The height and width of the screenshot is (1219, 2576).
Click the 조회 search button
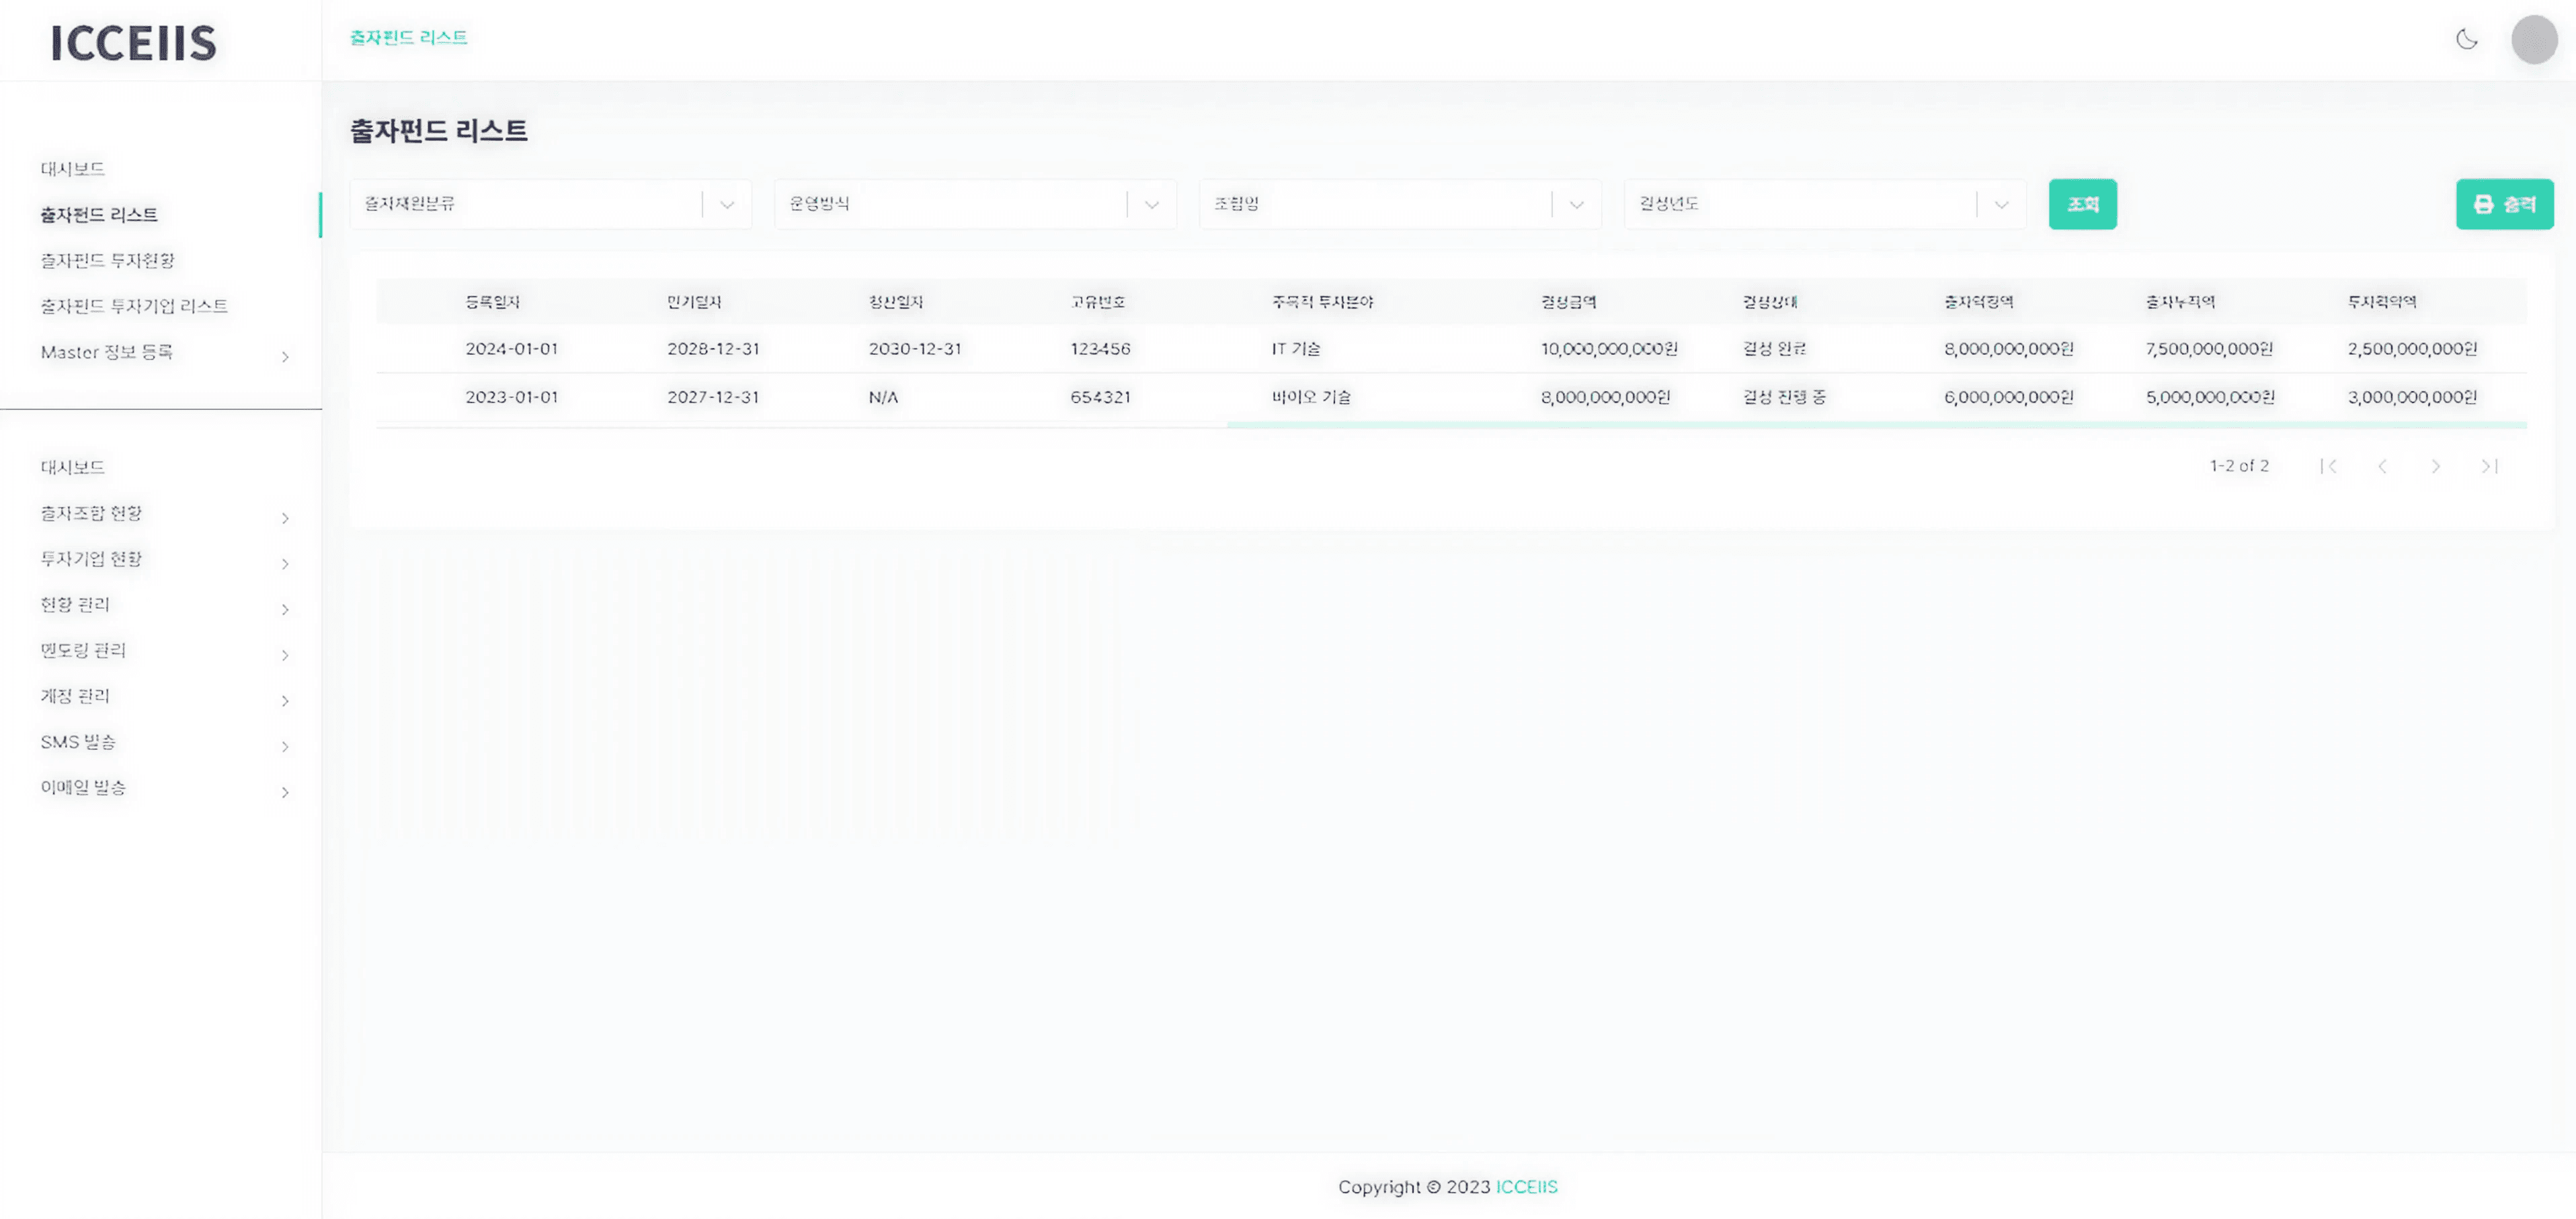coord(2083,203)
